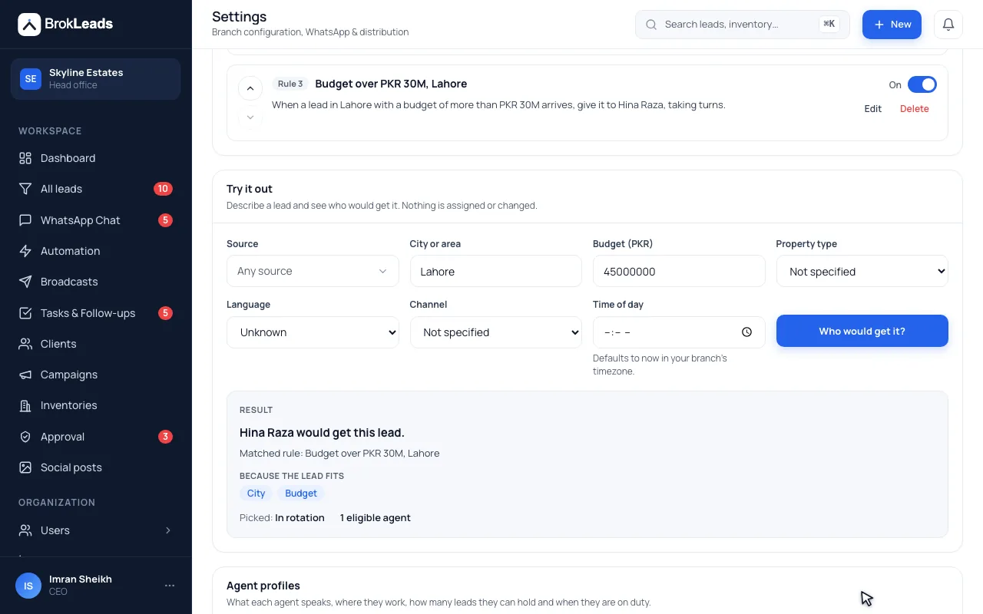983x614 pixels.
Task: Move Rule 3 up with arrow
Action: [250, 89]
